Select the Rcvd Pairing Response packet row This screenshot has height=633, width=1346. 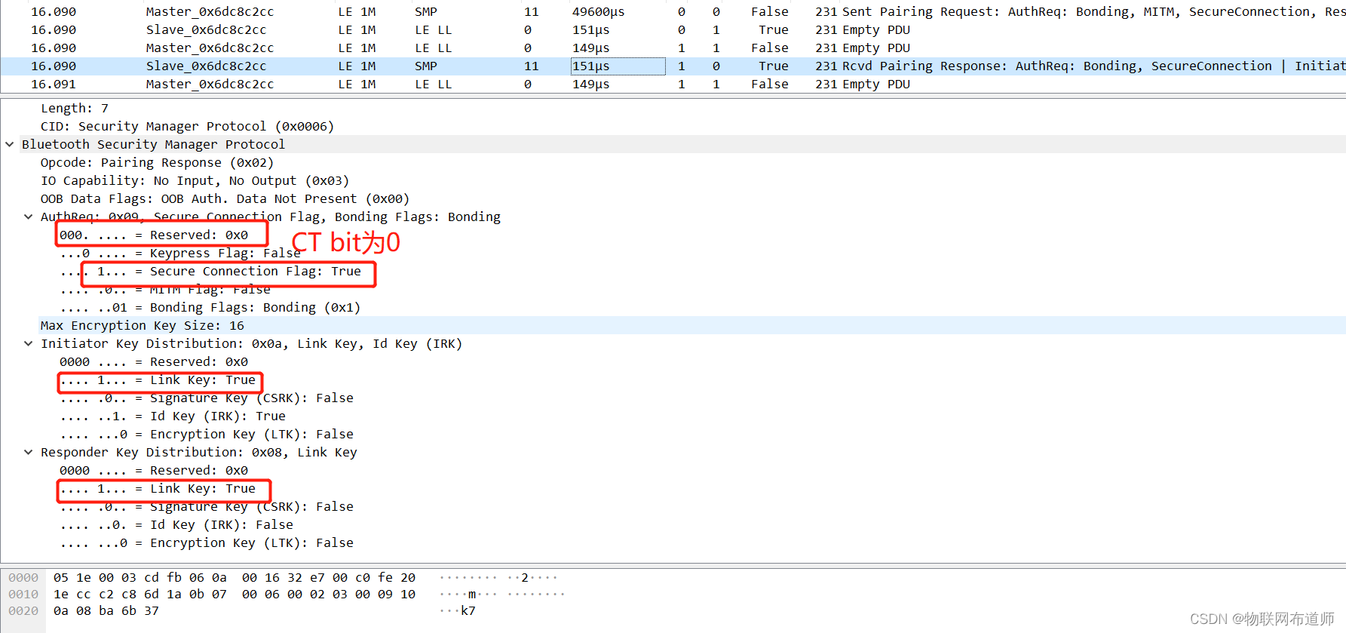click(x=673, y=66)
